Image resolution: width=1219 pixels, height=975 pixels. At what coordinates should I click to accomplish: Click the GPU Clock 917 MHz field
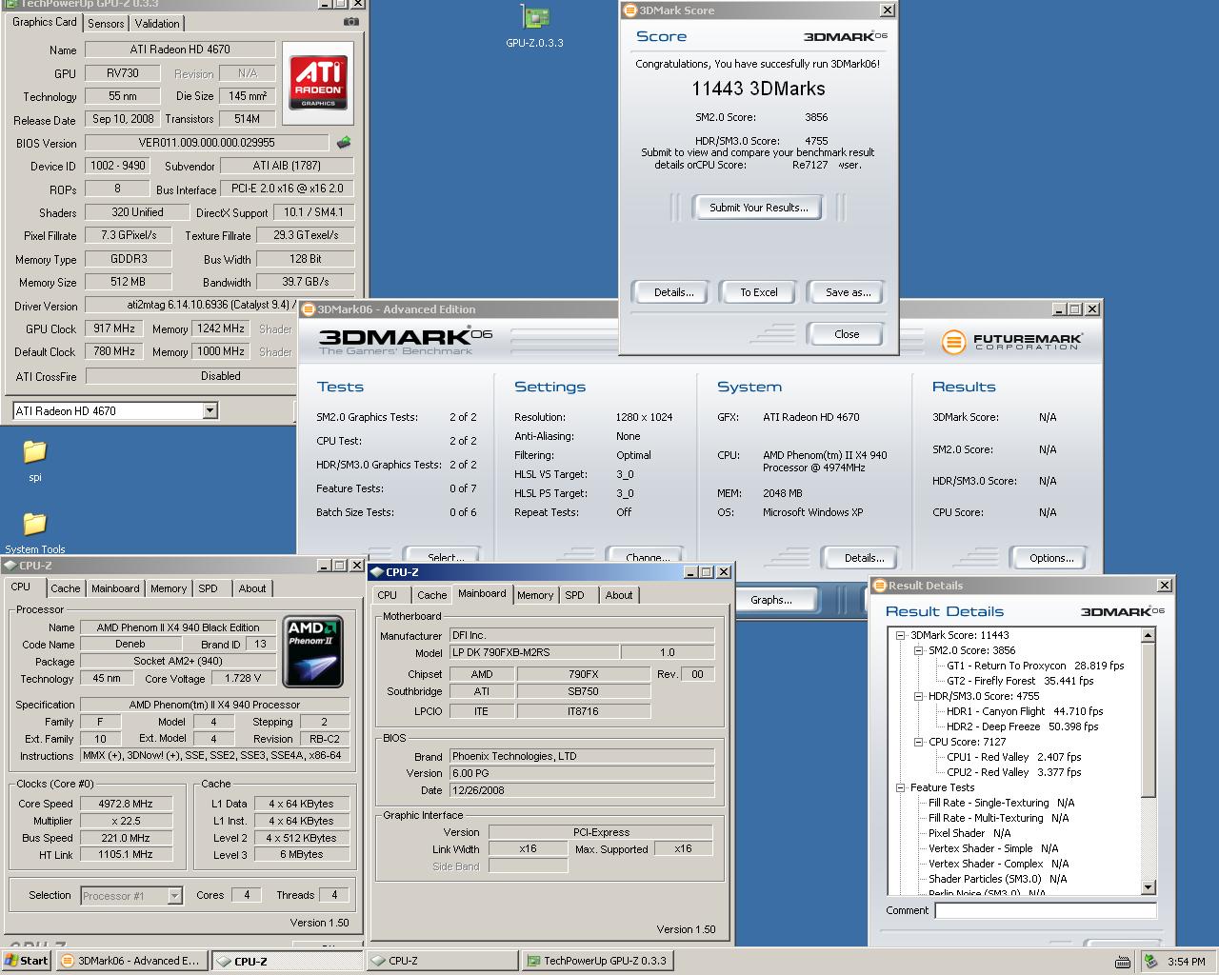(x=114, y=328)
